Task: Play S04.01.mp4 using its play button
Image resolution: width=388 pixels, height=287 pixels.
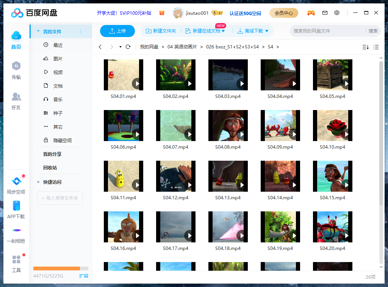Action: point(137,84)
